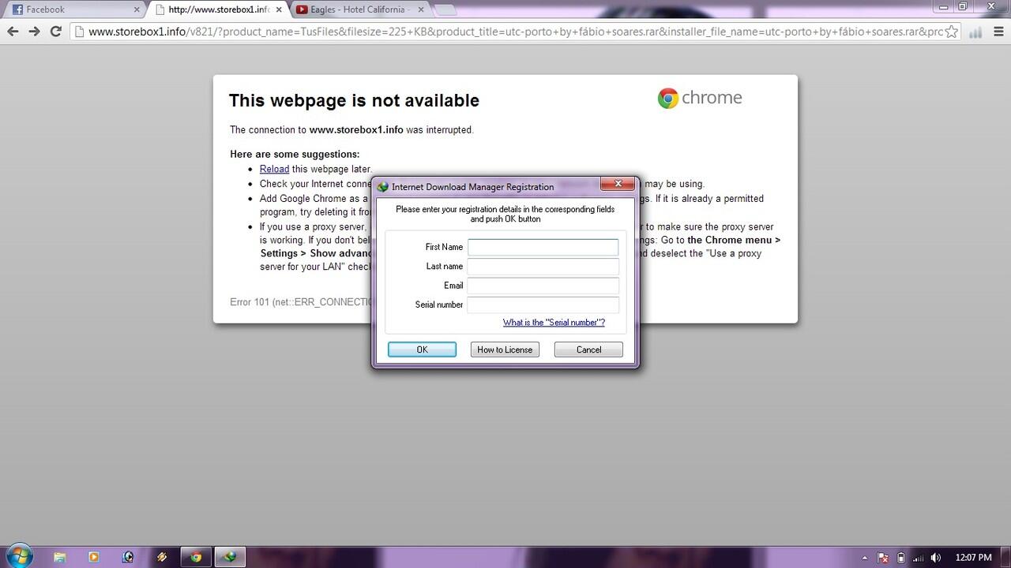Click the "This webpage is not available" heading
Image resolution: width=1011 pixels, height=568 pixels.
point(354,100)
